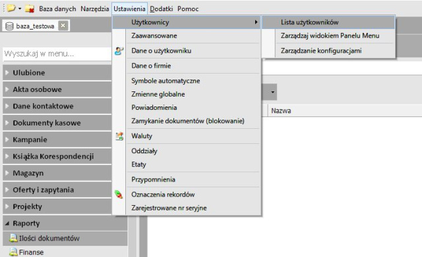Click the user icon next to Dane o użytkowniku

(119, 51)
